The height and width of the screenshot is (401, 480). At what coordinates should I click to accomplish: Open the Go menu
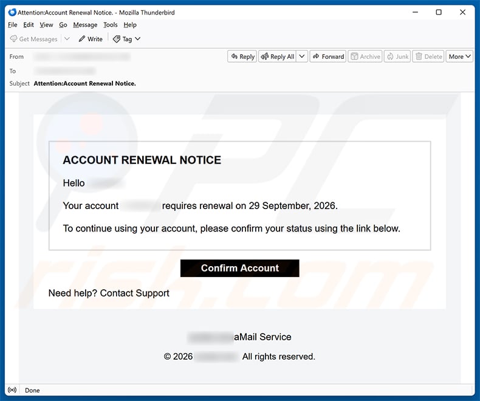point(63,25)
